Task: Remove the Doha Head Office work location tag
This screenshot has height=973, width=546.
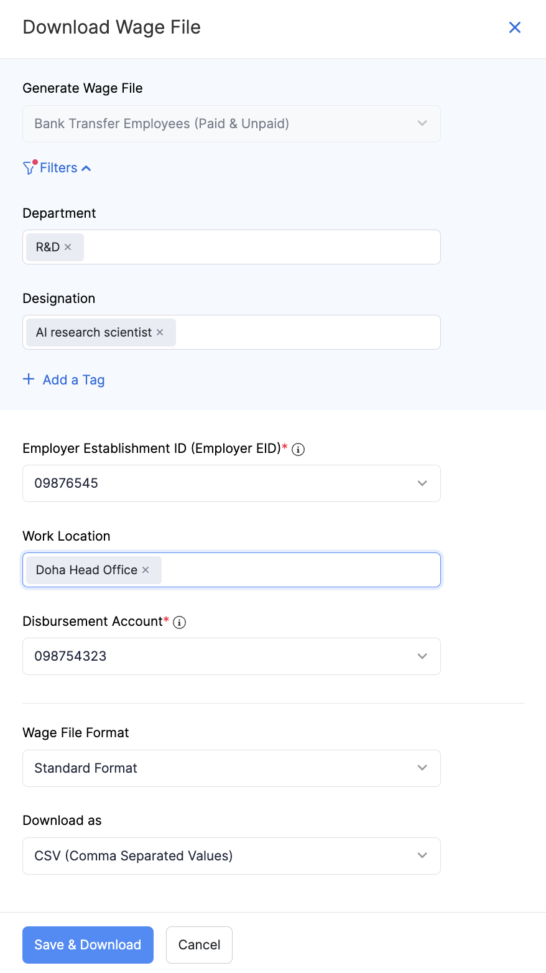Action: click(x=145, y=570)
